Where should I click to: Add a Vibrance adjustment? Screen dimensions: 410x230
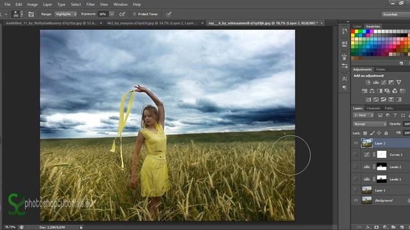(398, 82)
